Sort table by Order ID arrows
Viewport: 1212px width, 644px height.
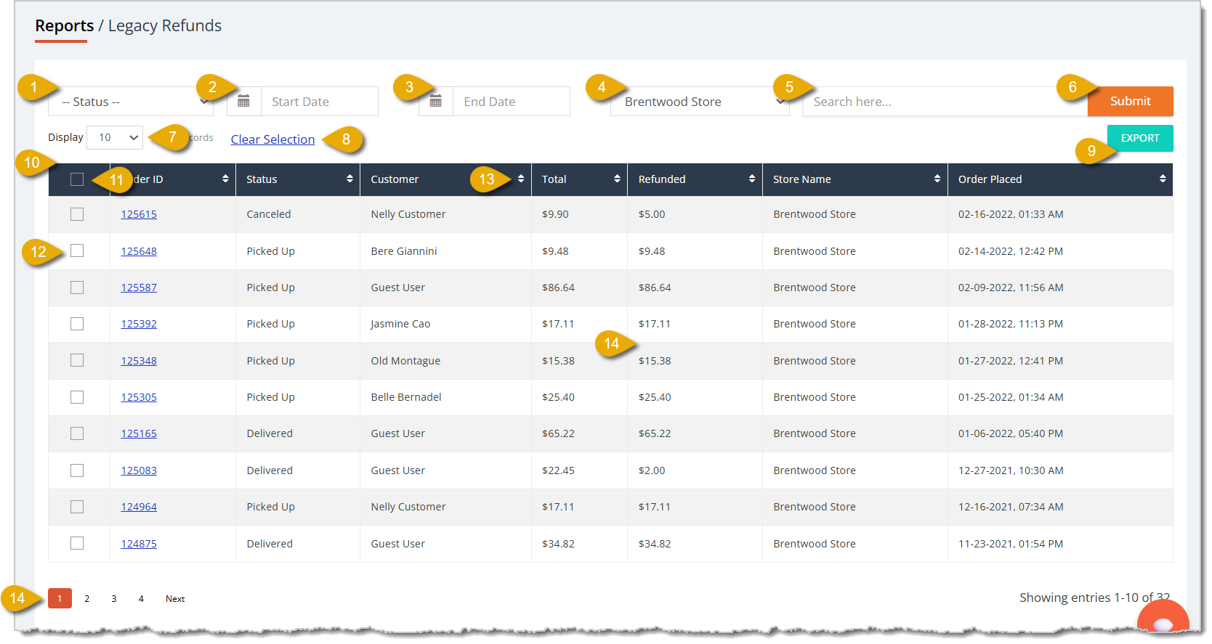[x=225, y=179]
